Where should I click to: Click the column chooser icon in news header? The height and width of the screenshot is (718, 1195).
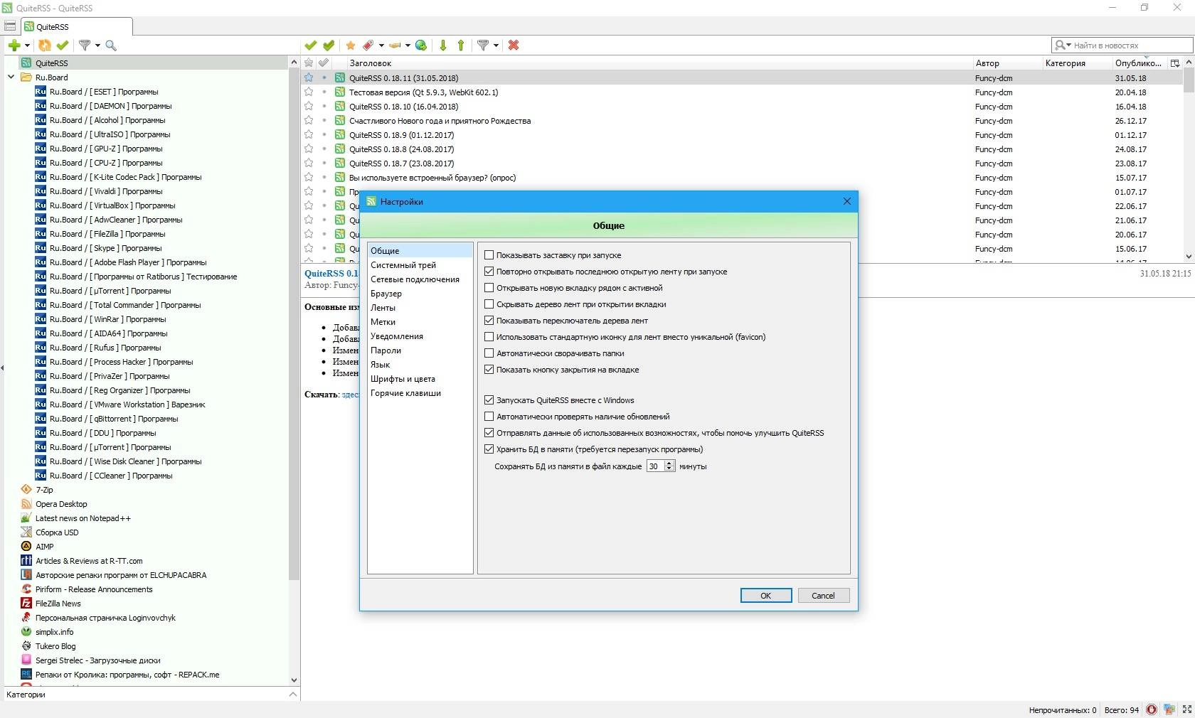point(1175,63)
